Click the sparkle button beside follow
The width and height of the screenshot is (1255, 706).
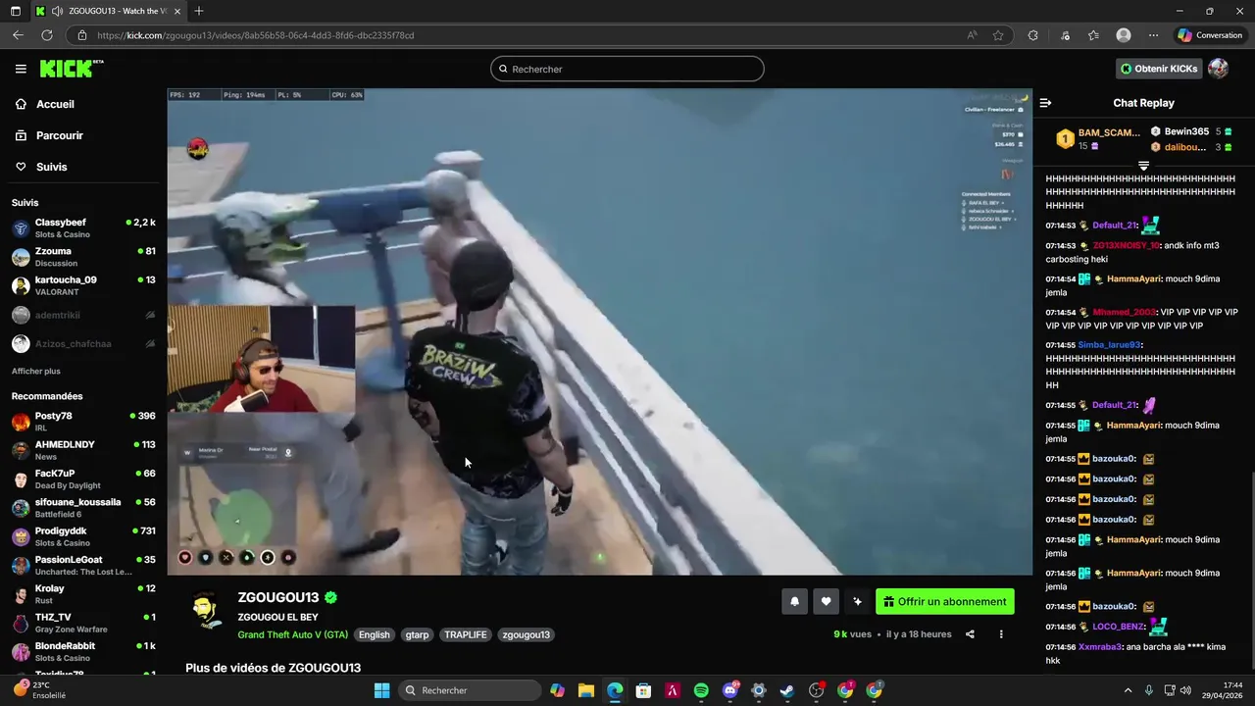point(857,602)
